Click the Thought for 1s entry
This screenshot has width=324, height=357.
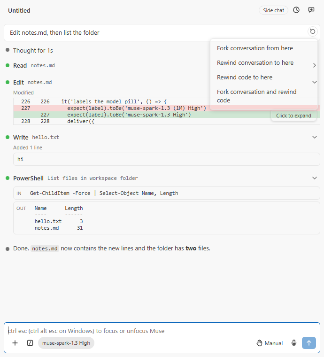(x=33, y=50)
